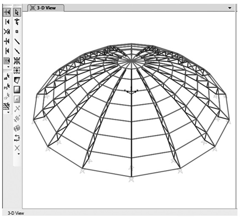Enable snap to perpendicular projections
Screen dimensions: 240x220
[x=7, y=41]
